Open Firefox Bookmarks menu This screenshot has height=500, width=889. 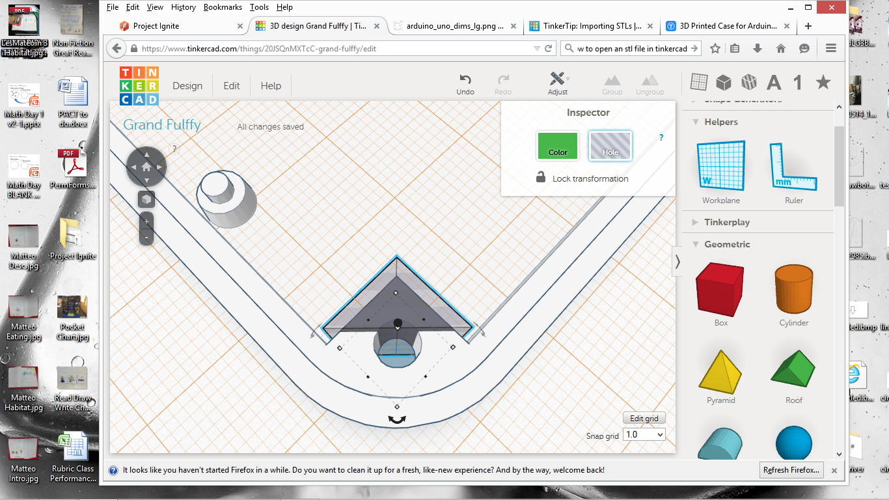pyautogui.click(x=223, y=7)
